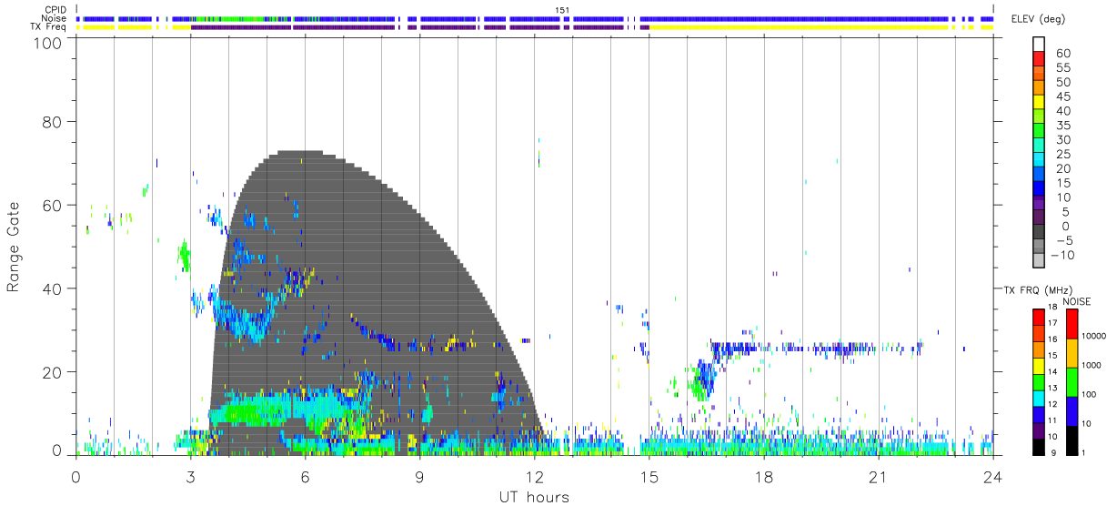The width and height of the screenshot is (1117, 516).
Task: Click the 9 tick on UT hours axis
Action: 419,477
